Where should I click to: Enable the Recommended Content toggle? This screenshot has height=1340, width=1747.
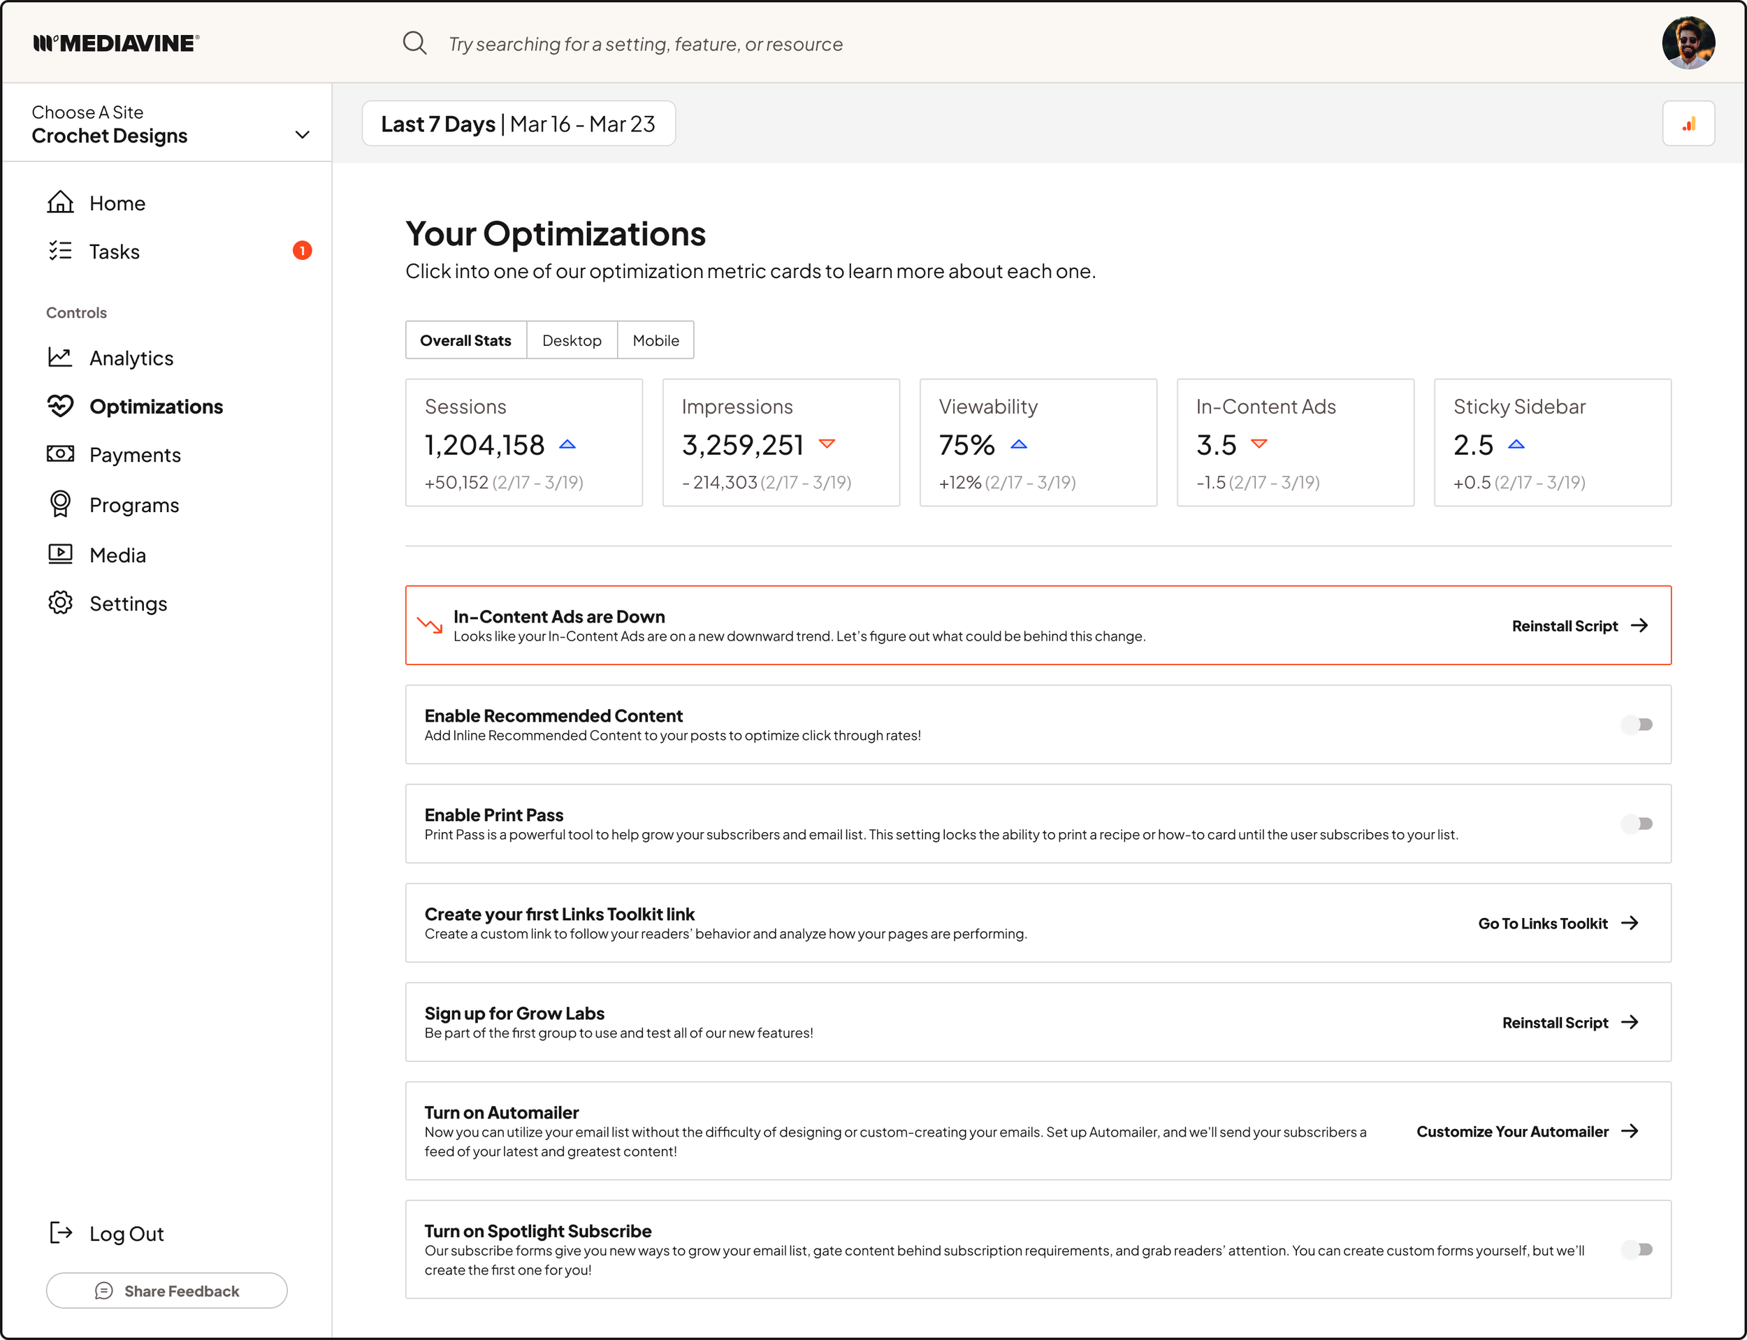[x=1637, y=724]
